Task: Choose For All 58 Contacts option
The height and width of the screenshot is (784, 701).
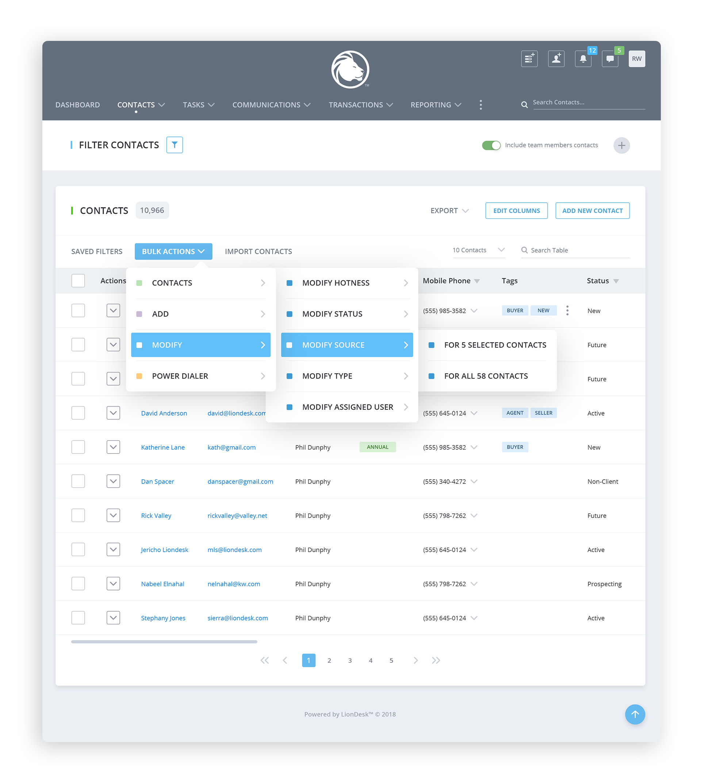Action: tap(485, 376)
